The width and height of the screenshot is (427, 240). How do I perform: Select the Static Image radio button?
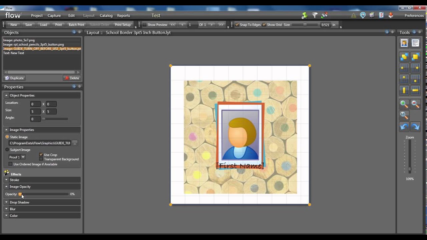(x=7, y=137)
